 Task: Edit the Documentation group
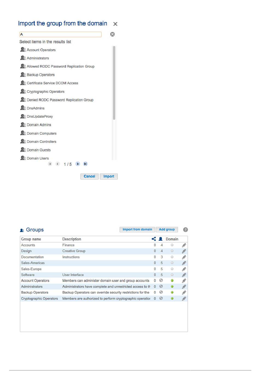pyautogui.click(x=184, y=257)
